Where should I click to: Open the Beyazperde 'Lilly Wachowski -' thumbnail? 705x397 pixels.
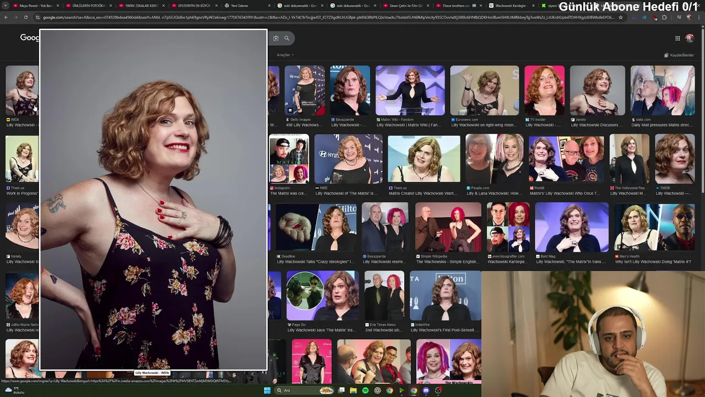350,90
